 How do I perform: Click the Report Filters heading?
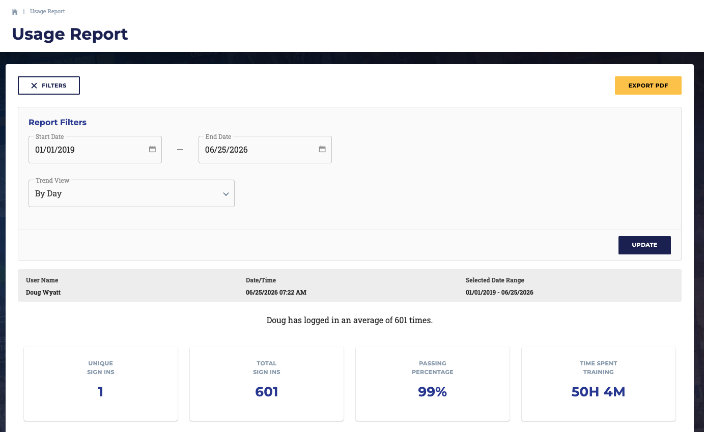click(58, 122)
